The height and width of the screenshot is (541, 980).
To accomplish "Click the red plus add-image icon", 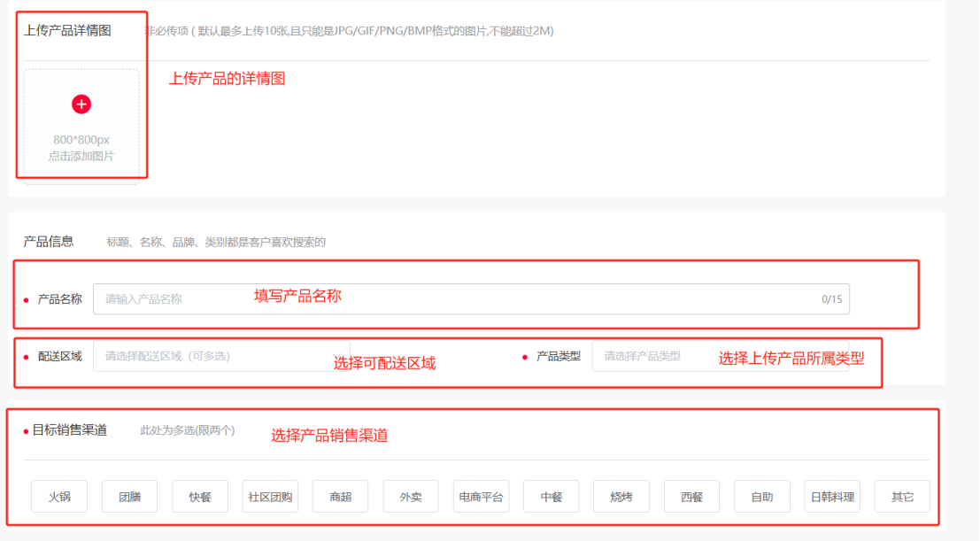I will [81, 104].
